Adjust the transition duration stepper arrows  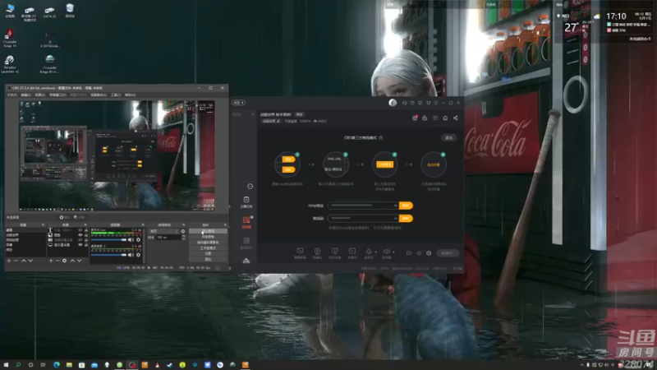[x=183, y=238]
